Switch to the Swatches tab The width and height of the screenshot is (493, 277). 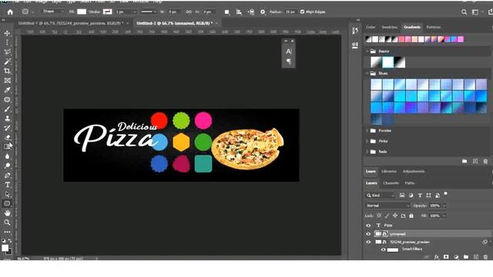click(x=390, y=28)
